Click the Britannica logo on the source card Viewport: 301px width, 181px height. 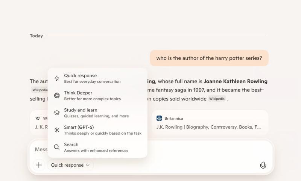coord(159,118)
